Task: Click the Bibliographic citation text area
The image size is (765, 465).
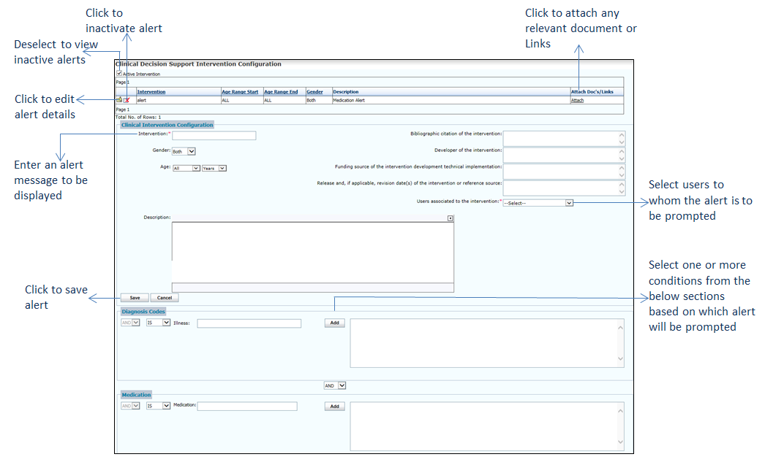Action: point(564,138)
